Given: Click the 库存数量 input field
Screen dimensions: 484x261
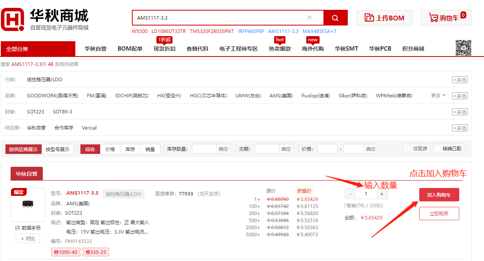Looking at the screenshot, I should 204,149.
